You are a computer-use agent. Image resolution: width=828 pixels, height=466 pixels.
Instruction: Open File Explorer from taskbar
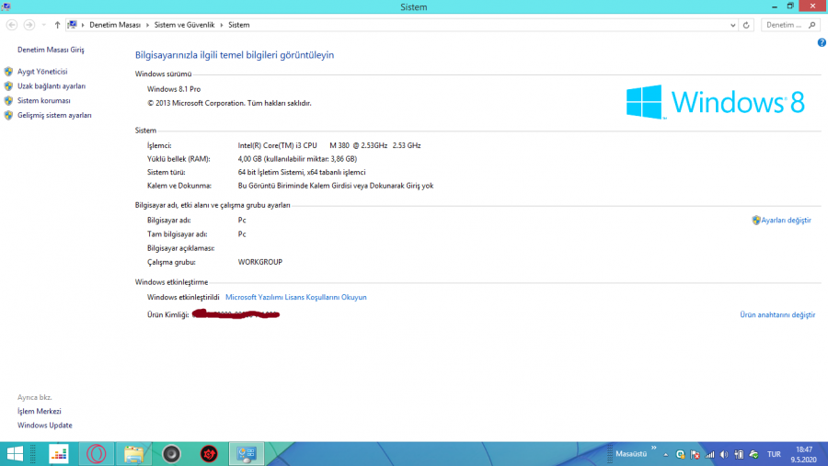click(x=133, y=454)
